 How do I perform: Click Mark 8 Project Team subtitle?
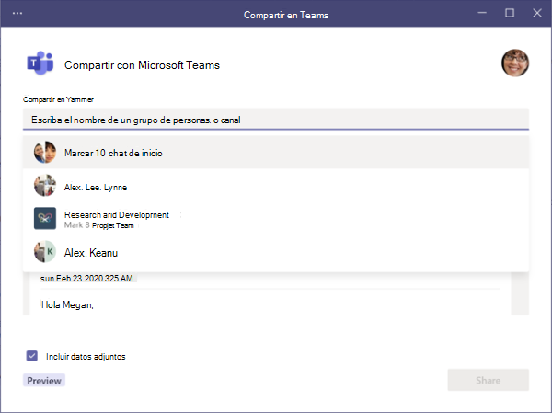[x=99, y=225]
